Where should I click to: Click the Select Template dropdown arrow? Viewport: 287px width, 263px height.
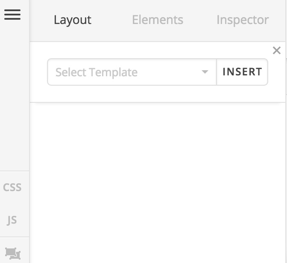[205, 72]
